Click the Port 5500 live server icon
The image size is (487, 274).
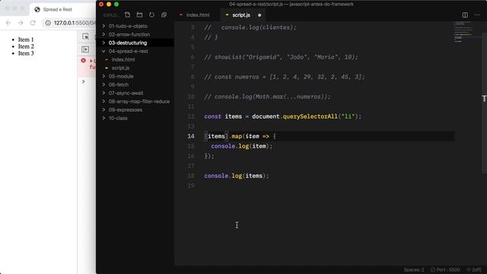pos(433,269)
